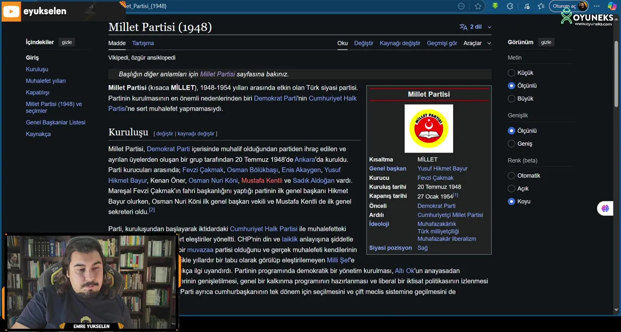Screen dimensions: 621x332
Task: Open Sadık Aldoğan link
Action: click(x=313, y=181)
